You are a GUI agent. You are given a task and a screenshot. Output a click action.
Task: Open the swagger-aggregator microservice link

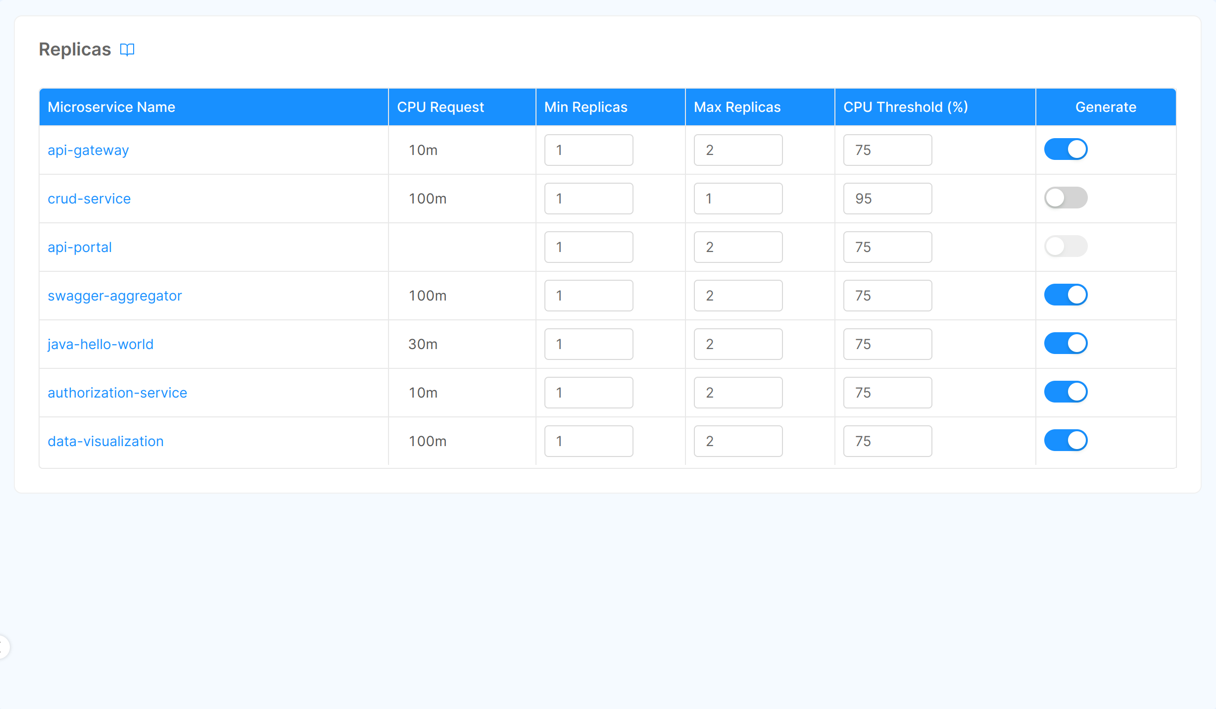(115, 296)
